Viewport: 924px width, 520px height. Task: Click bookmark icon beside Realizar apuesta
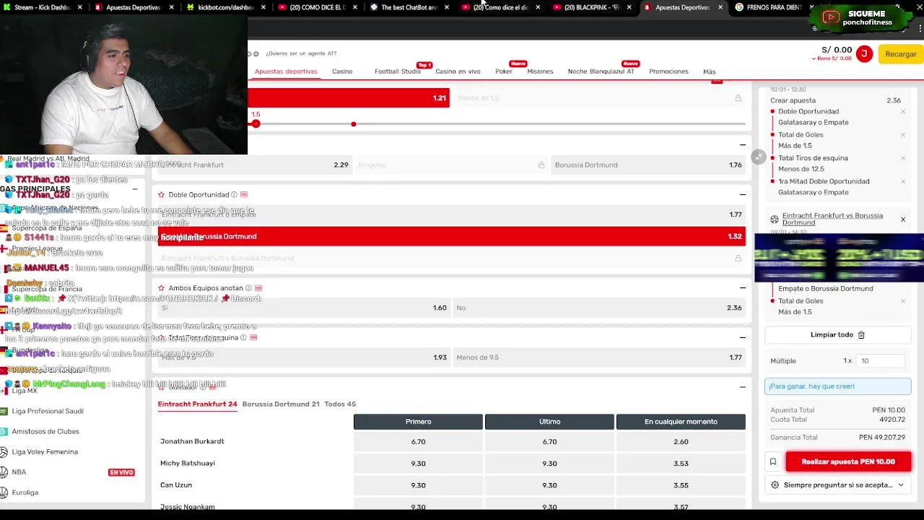[x=773, y=461]
